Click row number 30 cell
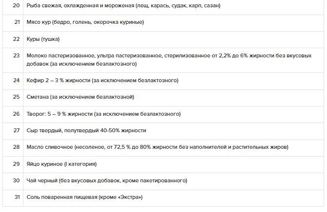Screen dimensions: 327x212 16,180
